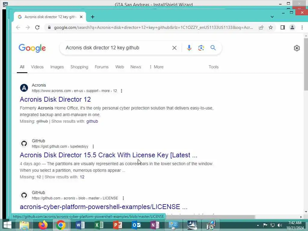Launch Firefox from taskbar
The image size is (308, 231).
[43, 225]
